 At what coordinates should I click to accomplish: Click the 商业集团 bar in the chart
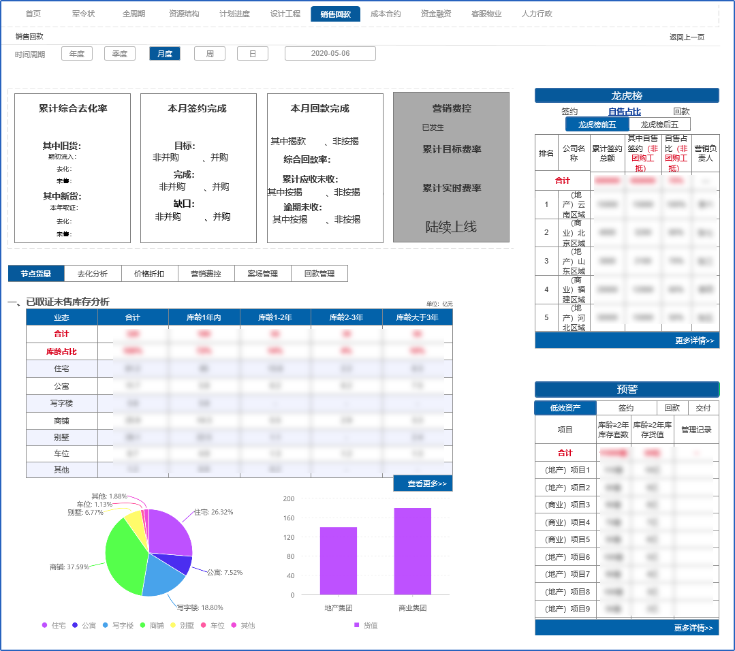[412, 551]
